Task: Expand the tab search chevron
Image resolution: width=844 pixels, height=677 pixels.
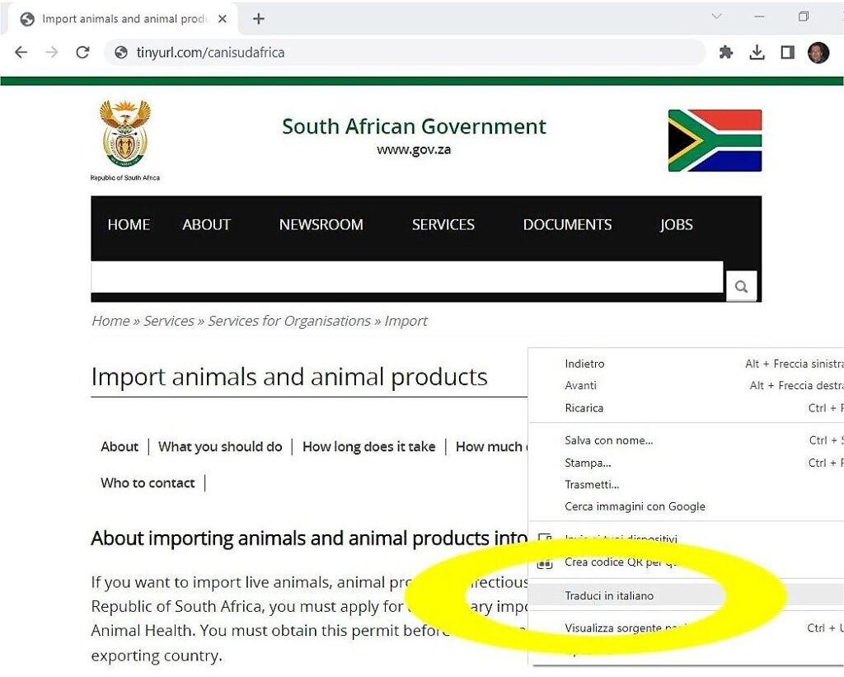Action: pos(716,16)
